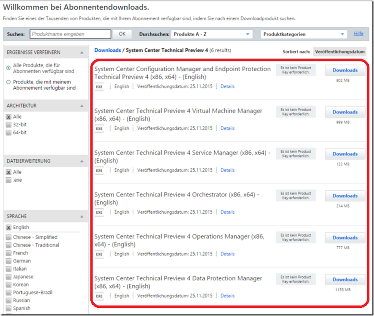This screenshot has width=374, height=316.
Task: Check the Russian language filter
Action: coord(9,300)
